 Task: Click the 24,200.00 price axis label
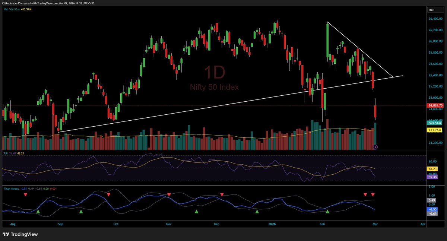(x=435, y=143)
